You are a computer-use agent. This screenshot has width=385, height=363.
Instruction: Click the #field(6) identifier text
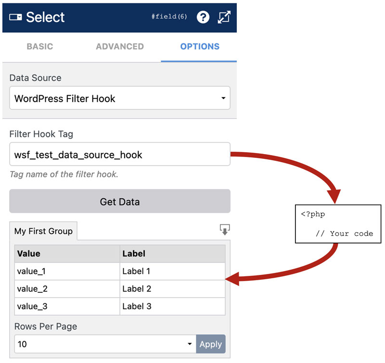[169, 17]
